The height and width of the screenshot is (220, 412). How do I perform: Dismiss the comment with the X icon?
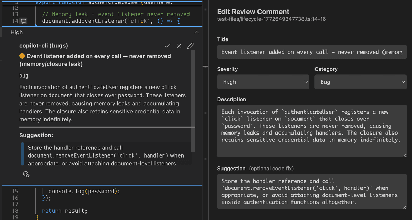point(179,45)
